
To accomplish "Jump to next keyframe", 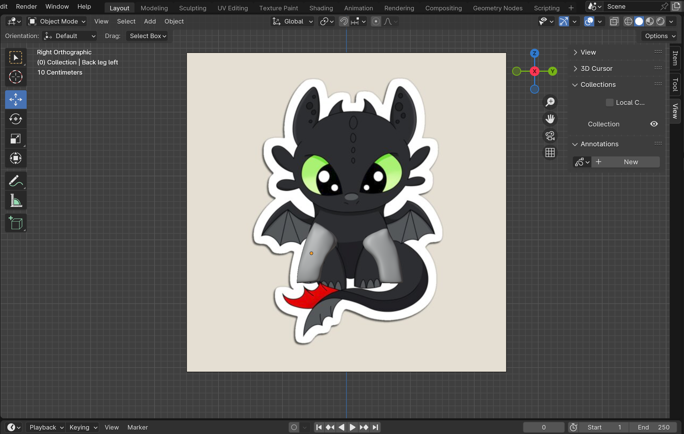I will [x=364, y=427].
